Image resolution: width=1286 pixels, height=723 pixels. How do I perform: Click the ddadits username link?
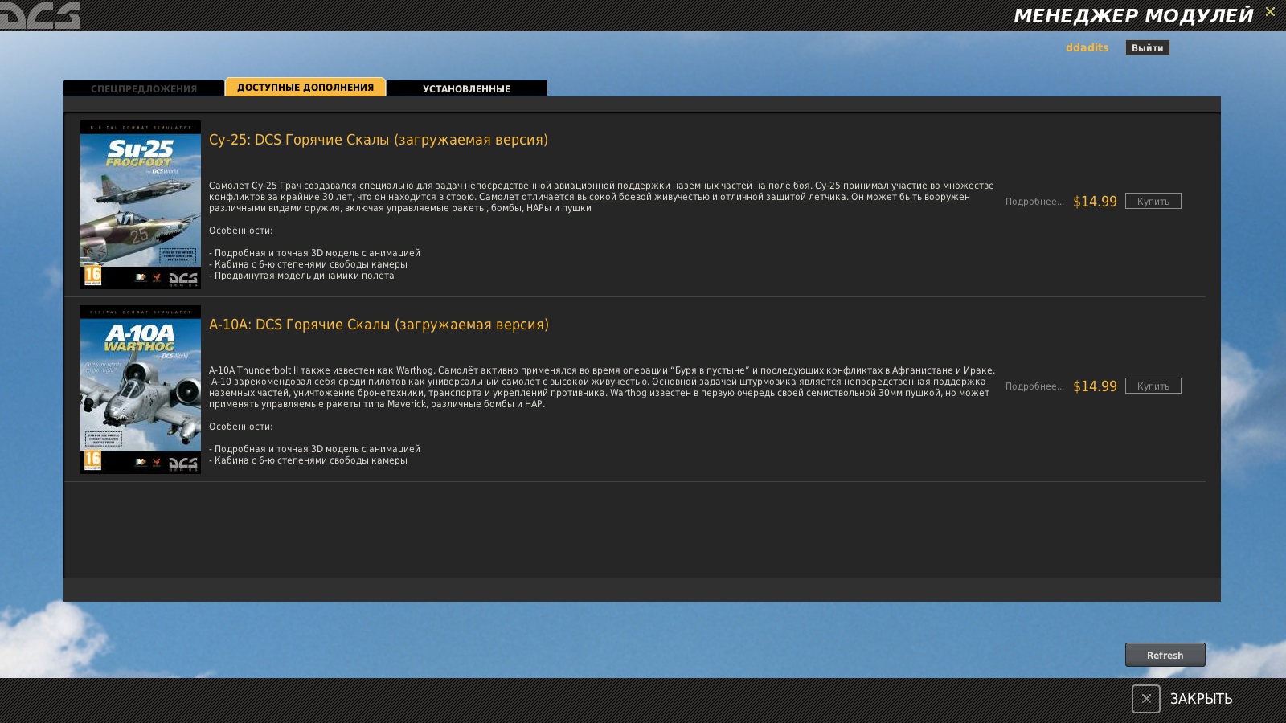[x=1087, y=47]
